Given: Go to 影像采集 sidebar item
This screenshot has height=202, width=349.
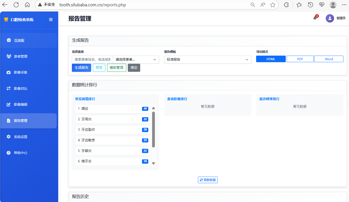Looking at the screenshot, I should click(x=20, y=72).
